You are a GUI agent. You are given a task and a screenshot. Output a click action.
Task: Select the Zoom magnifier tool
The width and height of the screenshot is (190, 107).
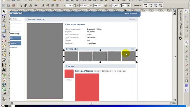pyautogui.click(x=4, y=26)
